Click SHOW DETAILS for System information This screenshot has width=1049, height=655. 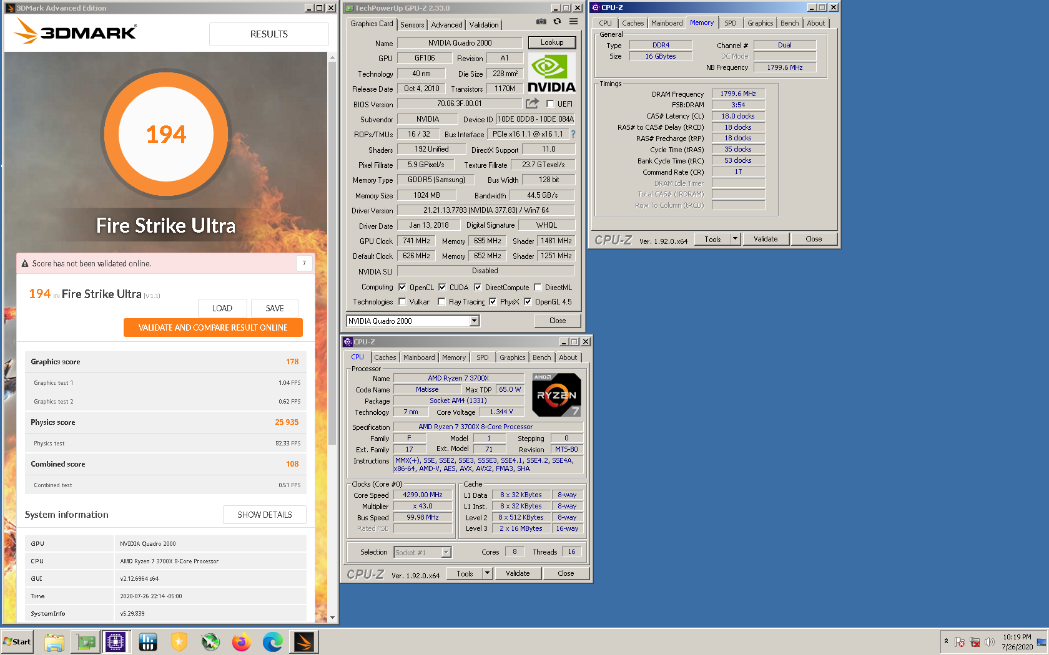[265, 515]
